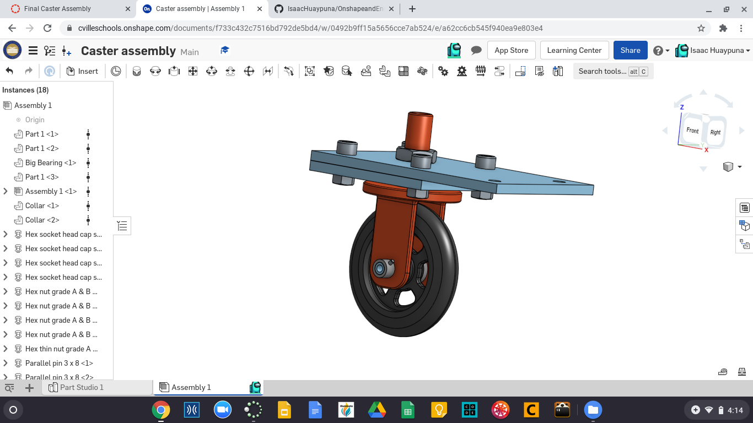Expand the Parallel pin 3 x 8 <1> row

6,363
